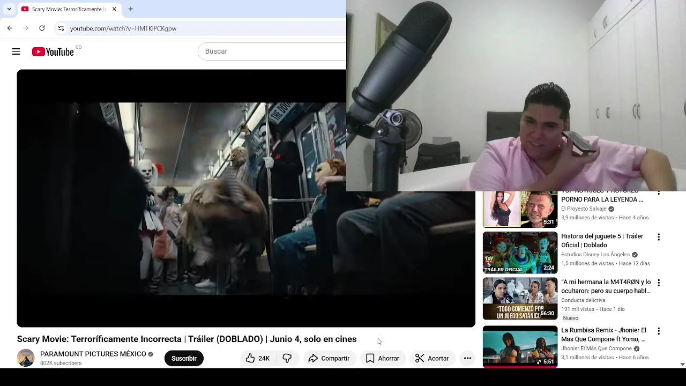Open Conducta delictiva channel link

click(x=583, y=300)
